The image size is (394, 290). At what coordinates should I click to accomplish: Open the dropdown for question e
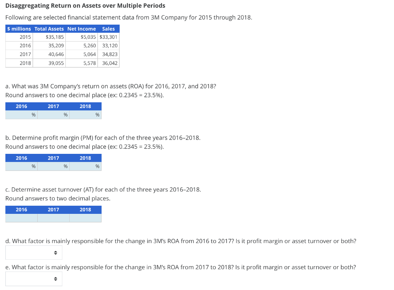tap(33, 278)
